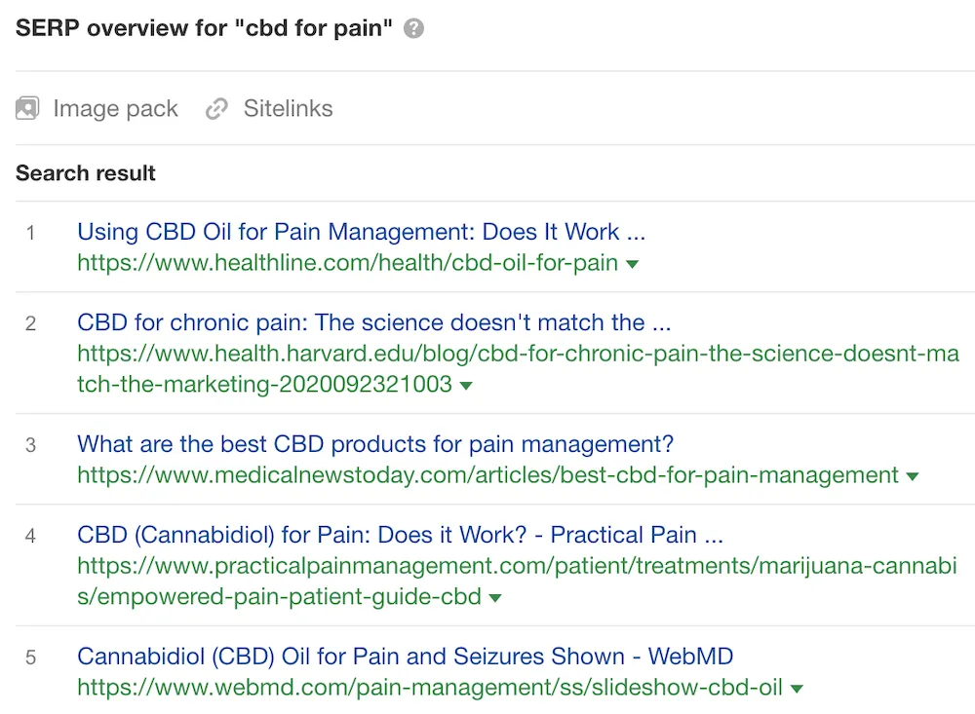The height and width of the screenshot is (714, 975).
Task: Open "Using CBD Oil for Pain Management" result
Action: (x=361, y=232)
